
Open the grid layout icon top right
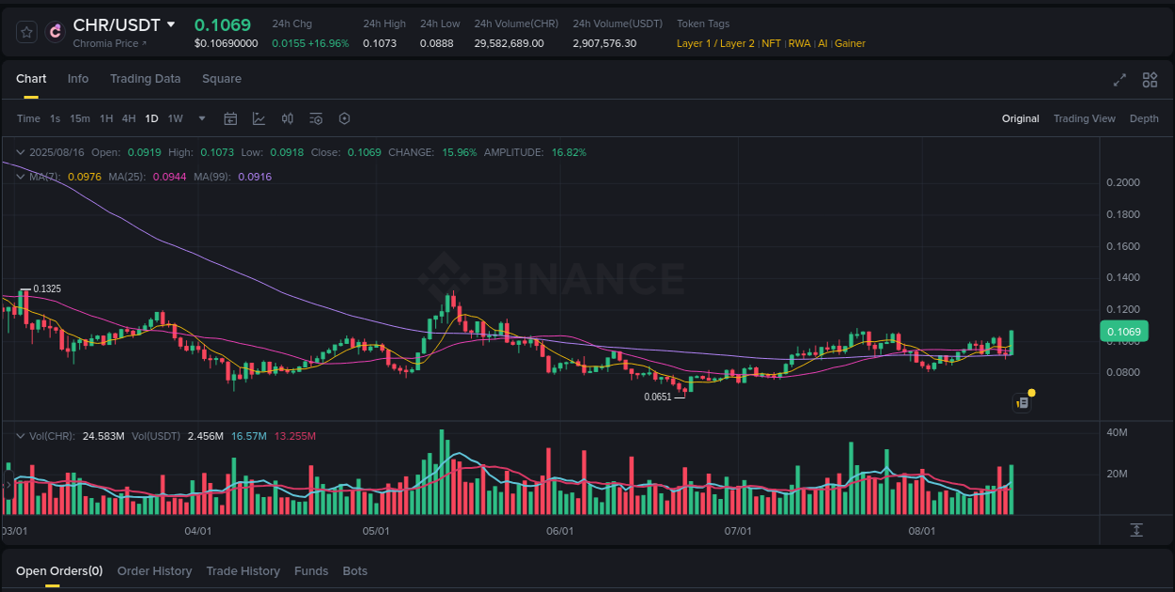pos(1150,80)
